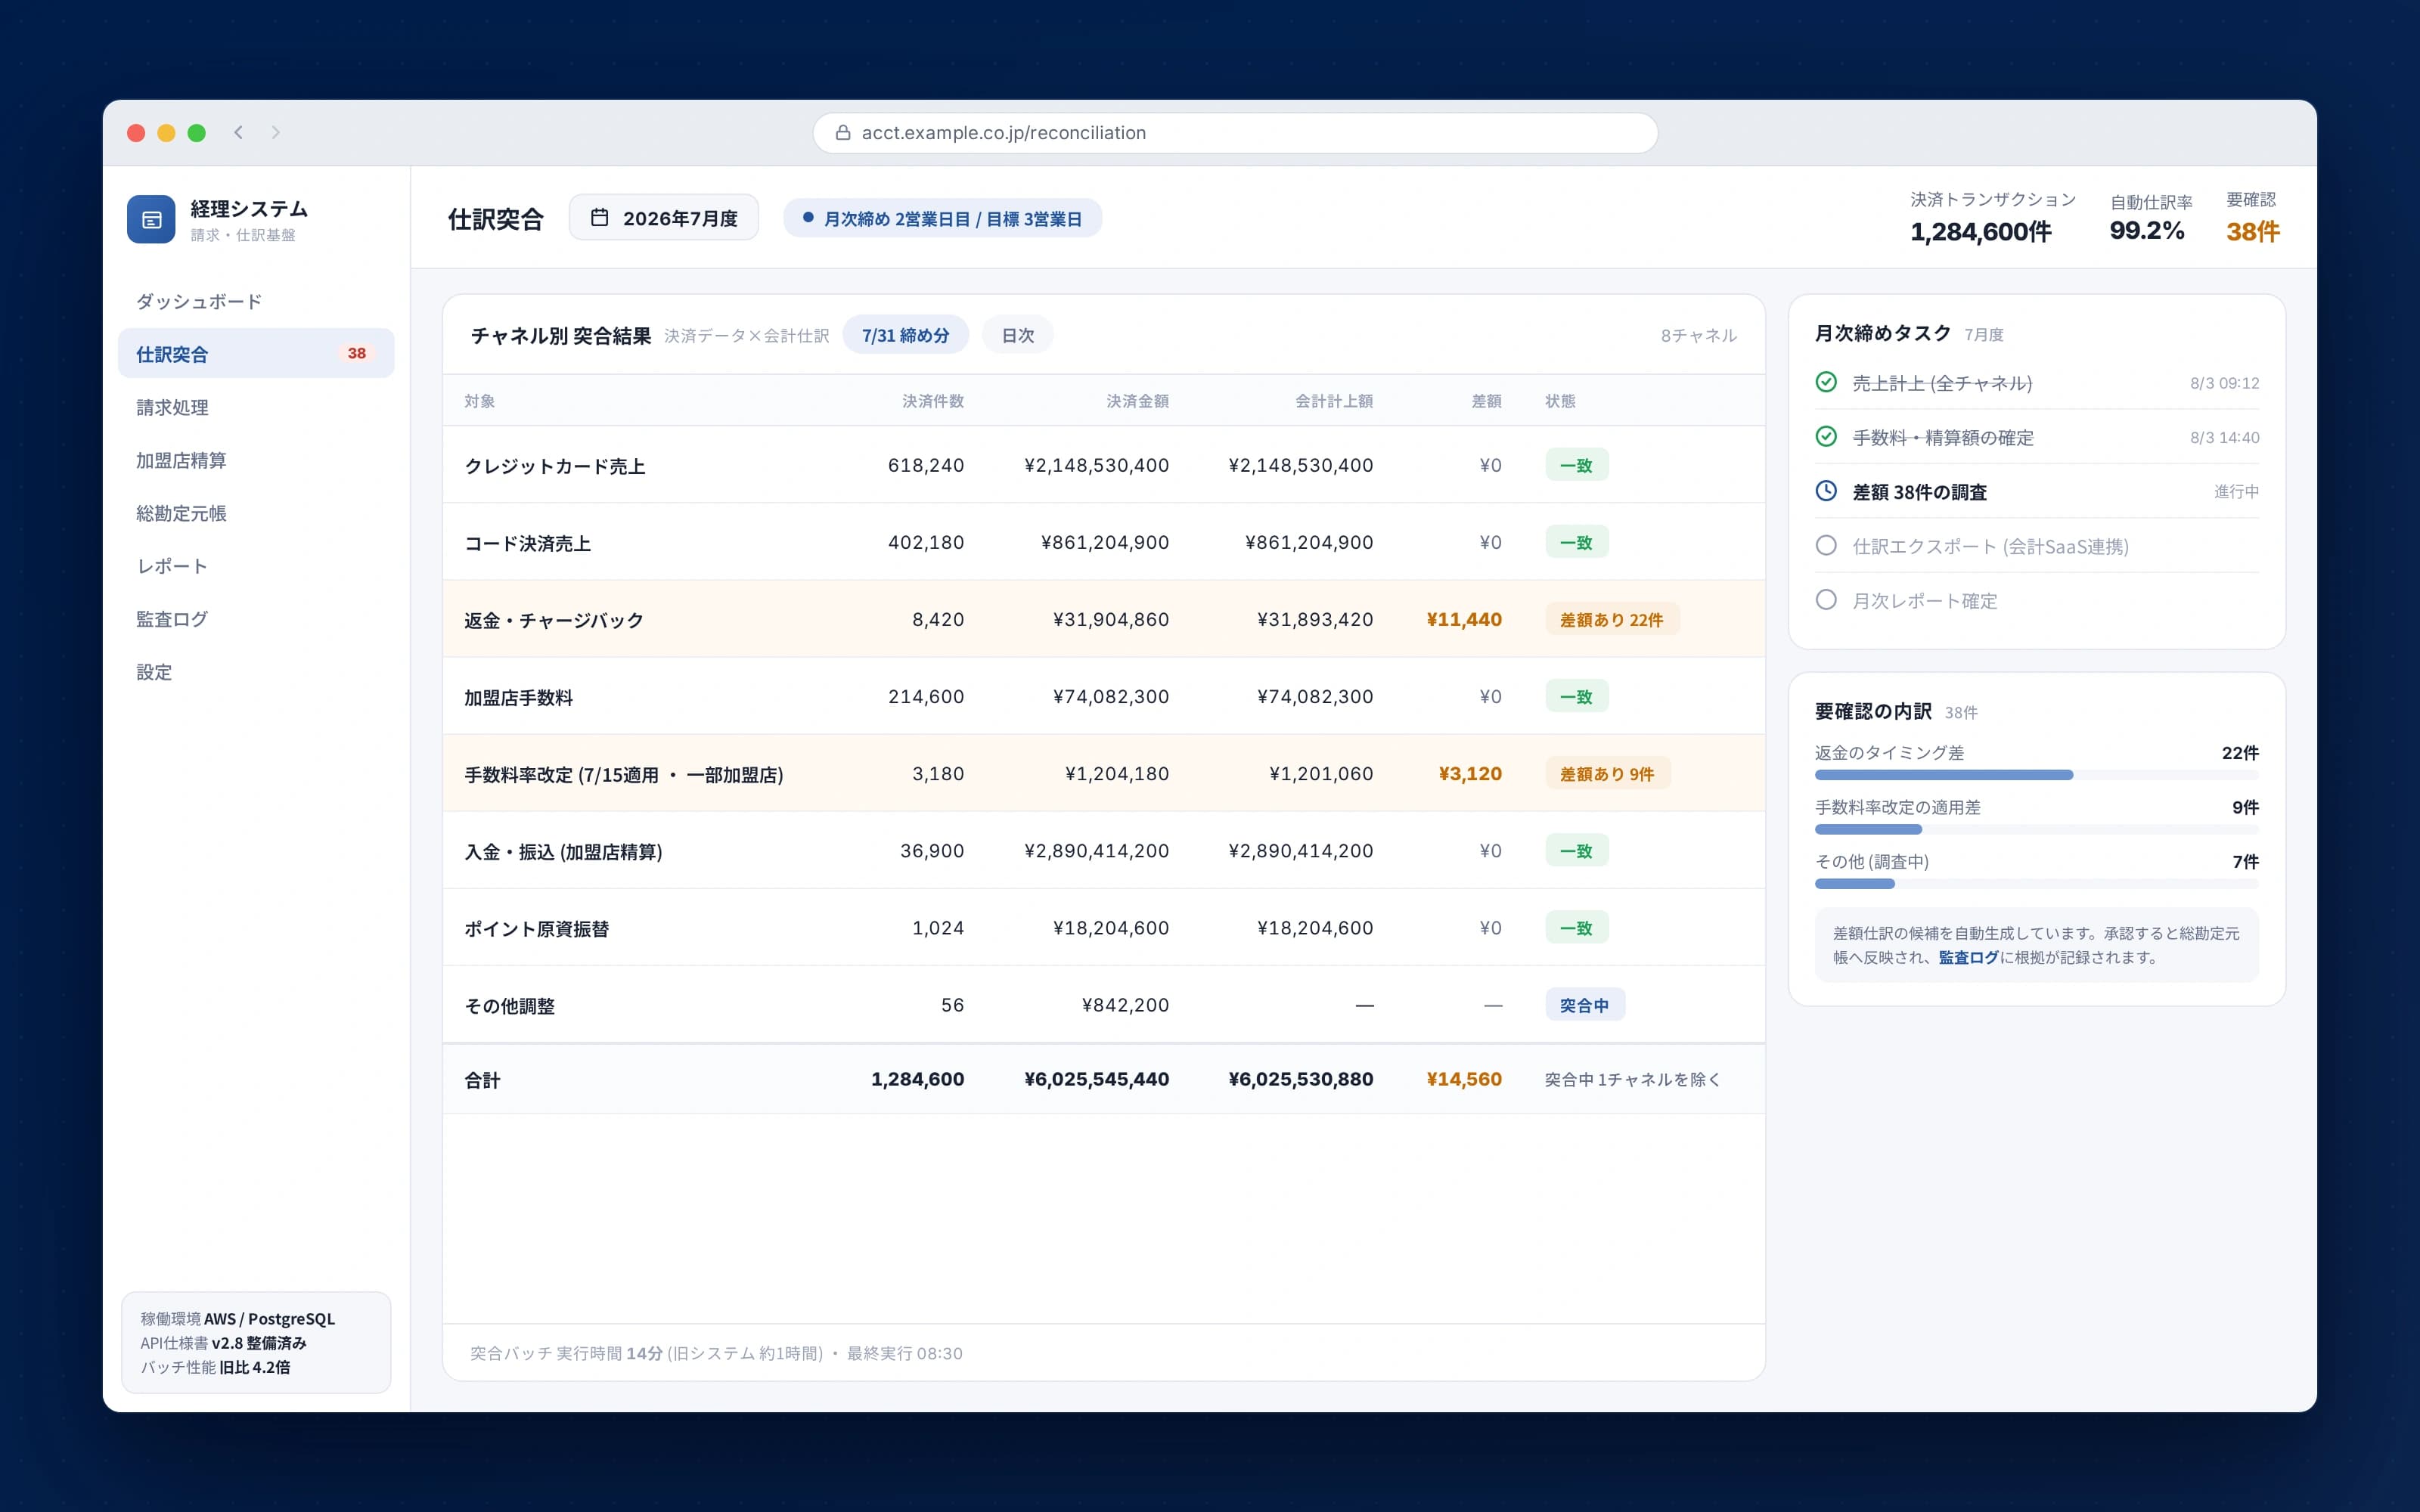The height and width of the screenshot is (1512, 2420).
Task: Select the ポイント原資振替 row name
Action: point(536,928)
